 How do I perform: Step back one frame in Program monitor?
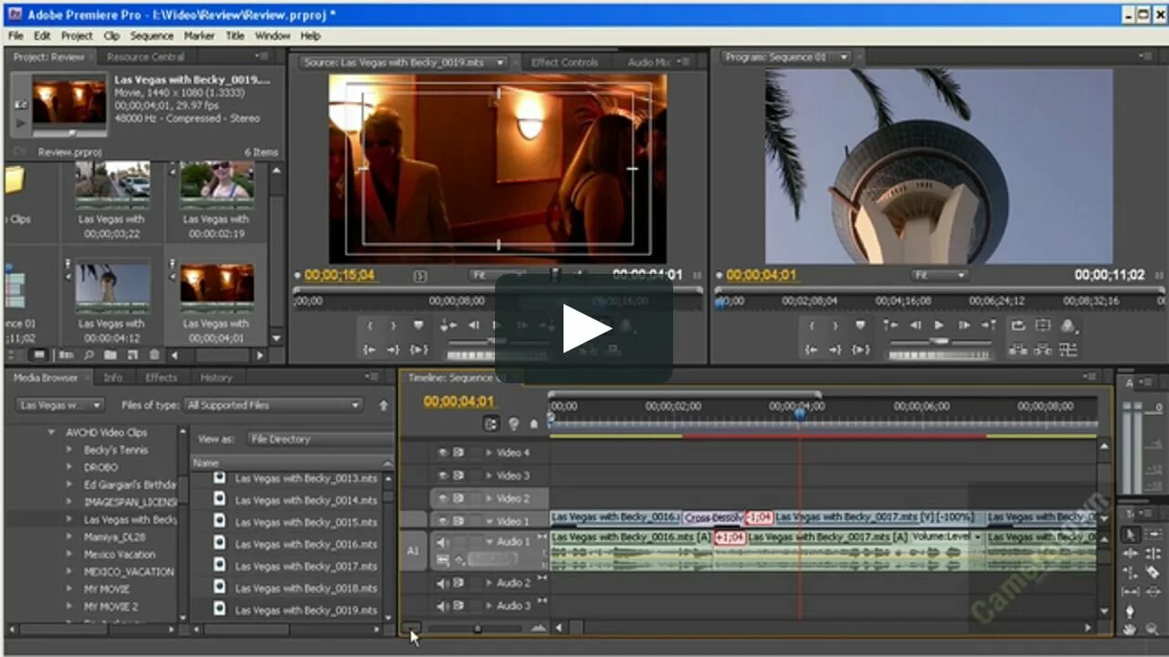click(x=914, y=326)
